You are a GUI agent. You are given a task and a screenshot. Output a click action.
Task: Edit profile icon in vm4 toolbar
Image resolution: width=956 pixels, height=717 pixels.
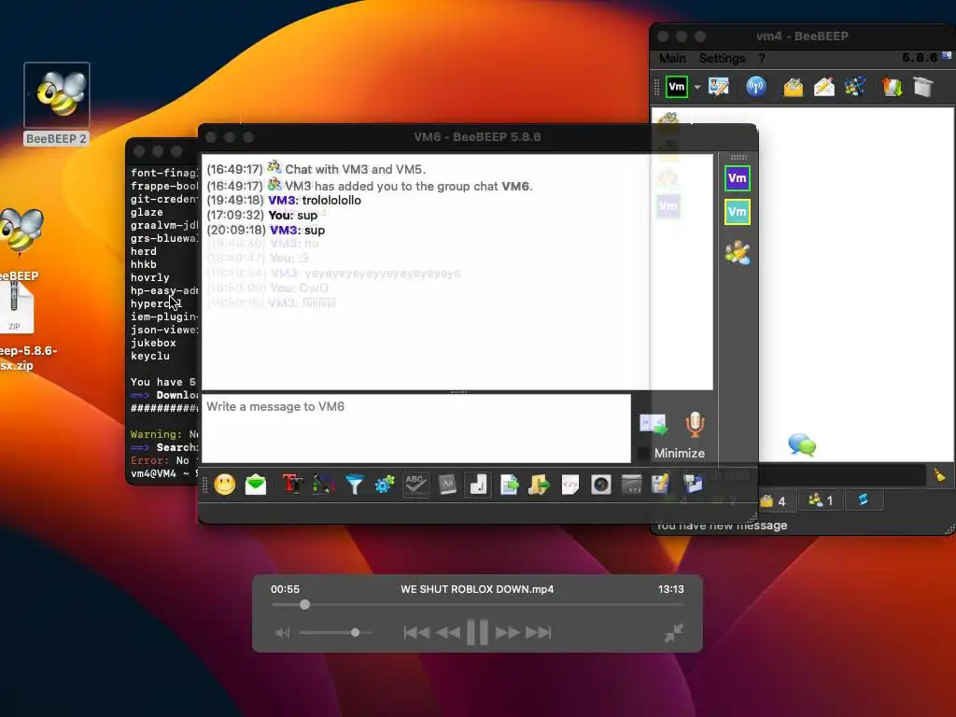click(719, 87)
